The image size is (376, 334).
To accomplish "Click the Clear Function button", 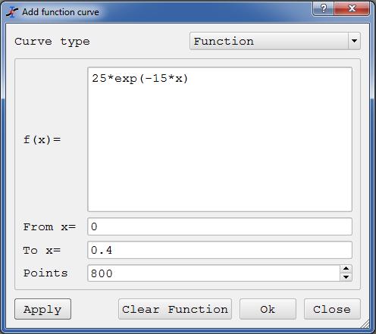I will pyautogui.click(x=175, y=309).
